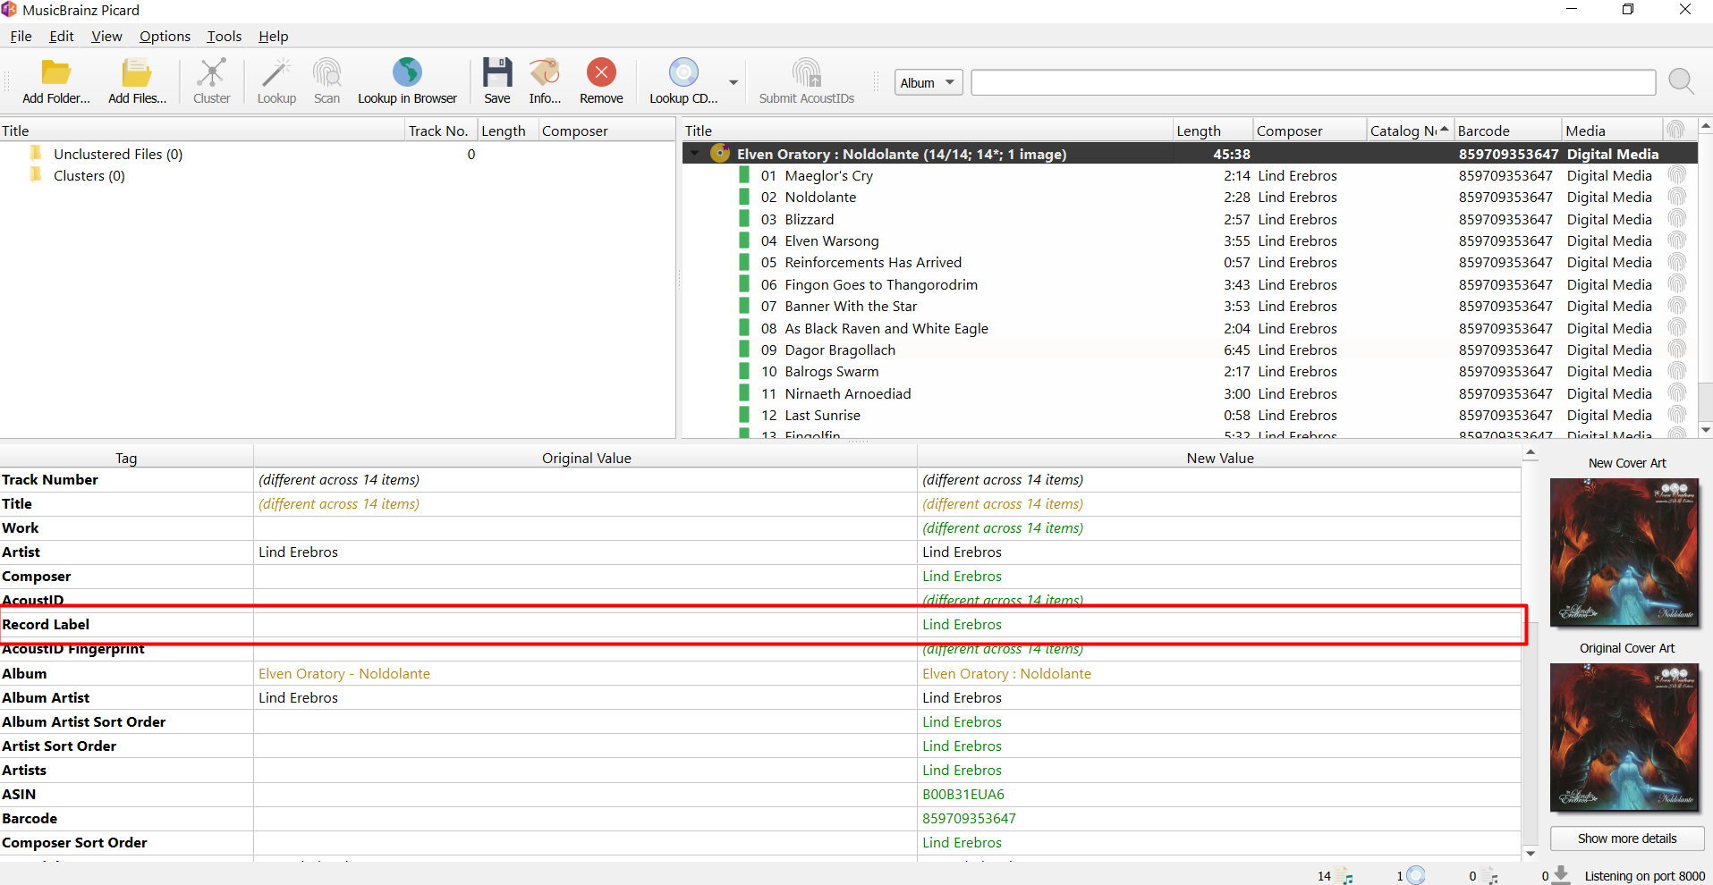Click album list scrollbar down arrow
The height and width of the screenshot is (885, 1713).
(1705, 429)
